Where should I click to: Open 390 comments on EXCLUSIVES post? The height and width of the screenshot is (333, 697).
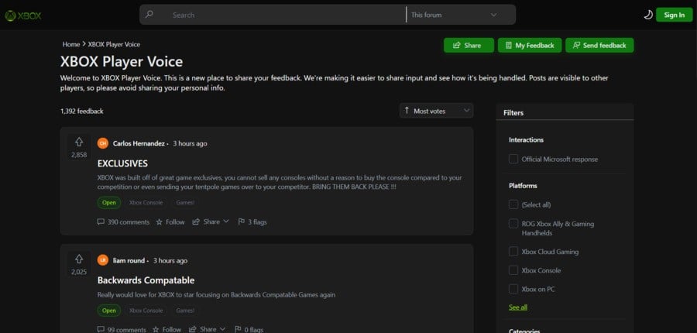pyautogui.click(x=123, y=221)
